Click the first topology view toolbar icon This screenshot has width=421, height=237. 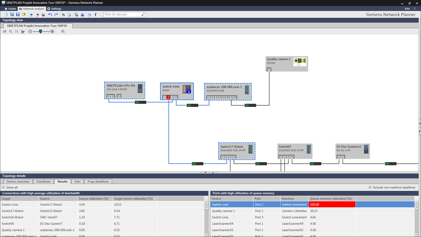point(5,31)
